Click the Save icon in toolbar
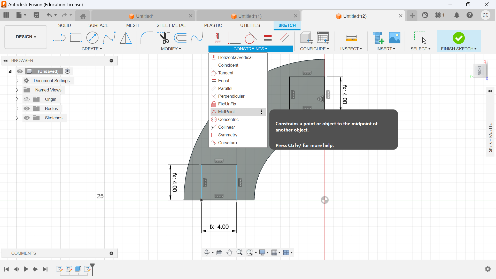 coord(36,15)
